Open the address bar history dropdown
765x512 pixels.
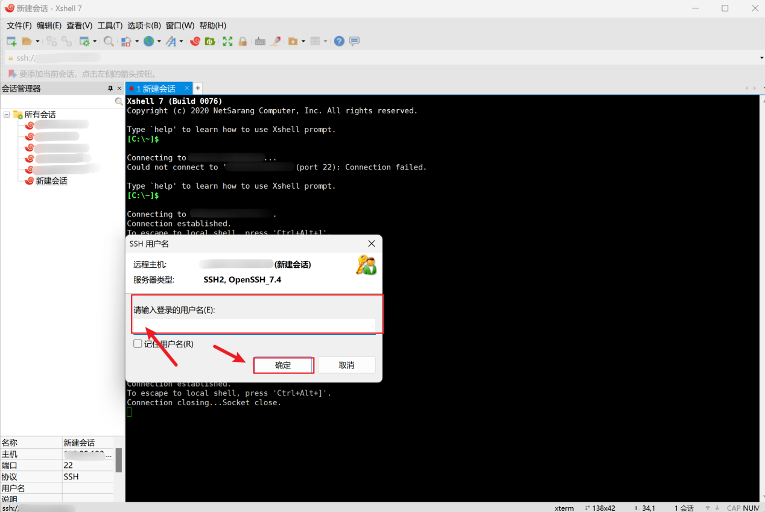point(761,58)
